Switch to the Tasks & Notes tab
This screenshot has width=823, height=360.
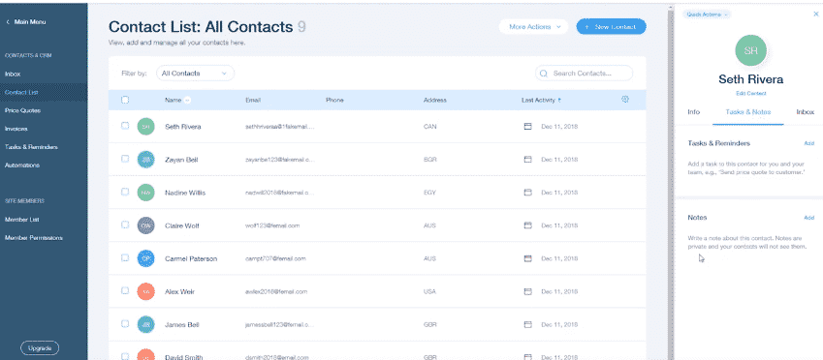748,112
